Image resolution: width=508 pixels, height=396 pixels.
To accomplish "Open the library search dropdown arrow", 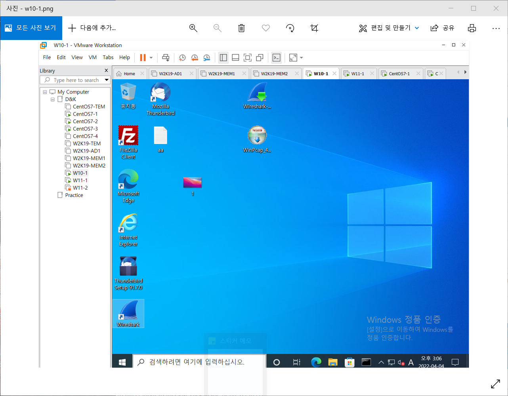I will 107,80.
